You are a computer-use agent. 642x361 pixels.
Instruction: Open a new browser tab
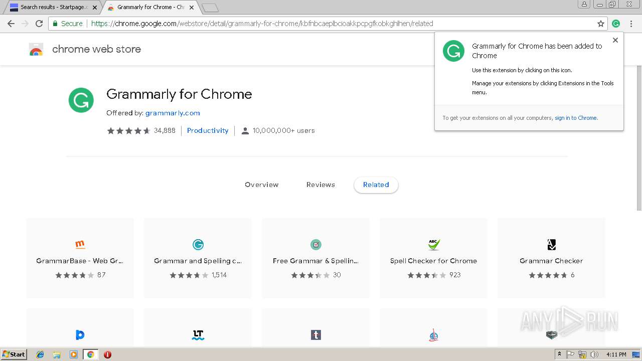(x=210, y=8)
